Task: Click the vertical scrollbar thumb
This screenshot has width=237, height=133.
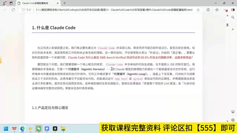Action: [227, 25]
